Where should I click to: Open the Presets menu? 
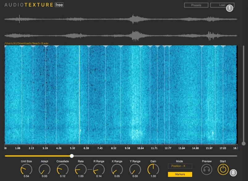click(197, 5)
